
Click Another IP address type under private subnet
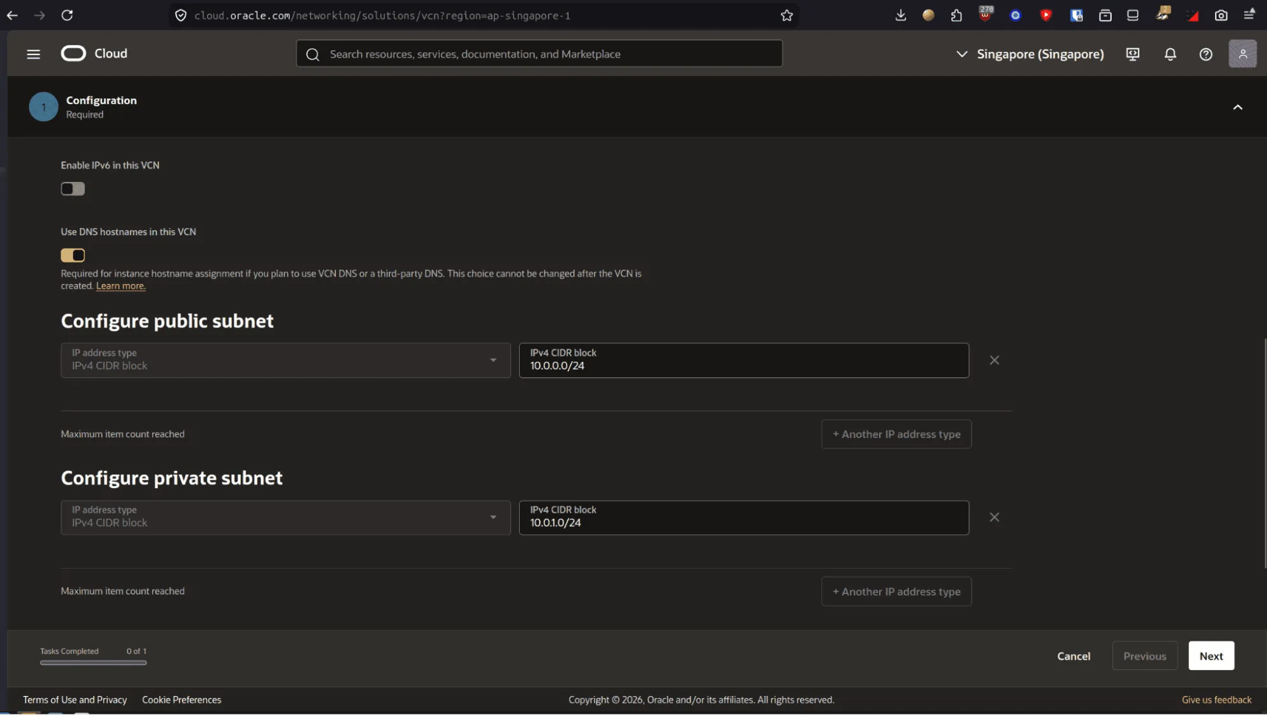point(896,591)
